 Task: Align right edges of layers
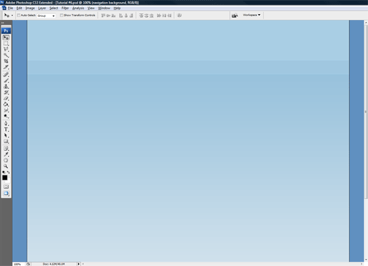(131, 15)
